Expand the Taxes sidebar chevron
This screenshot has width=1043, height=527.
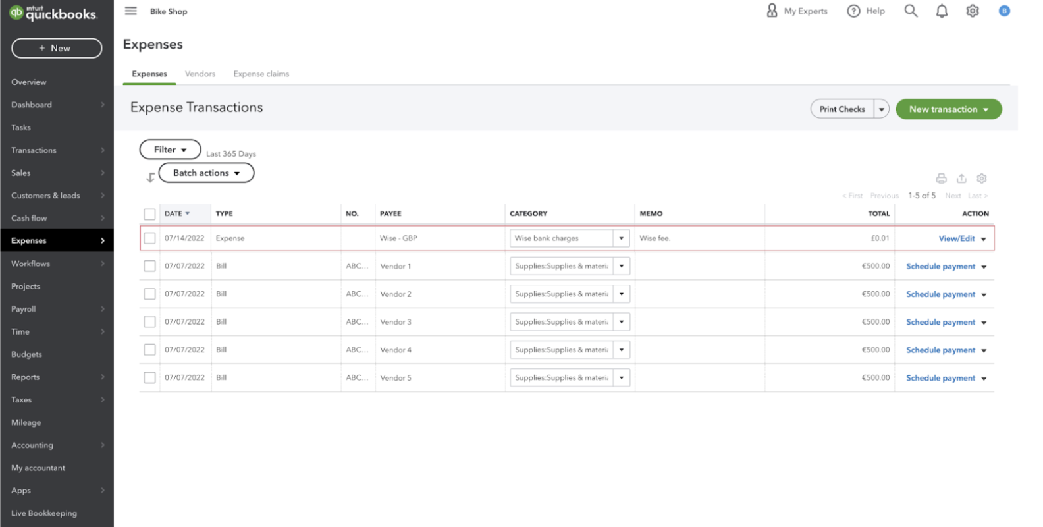[x=103, y=400]
